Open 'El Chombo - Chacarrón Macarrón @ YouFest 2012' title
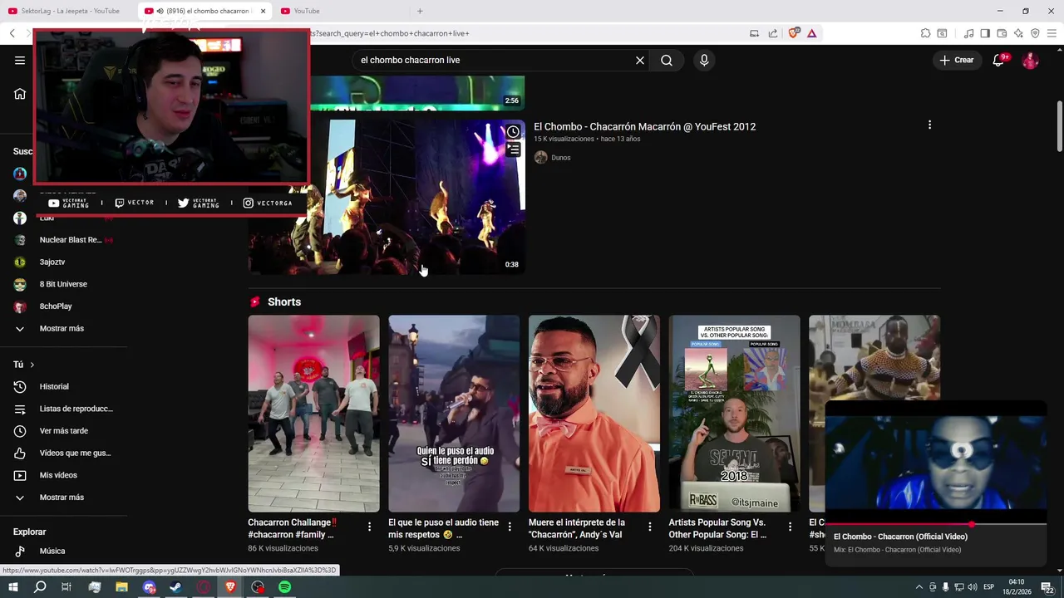The width and height of the screenshot is (1064, 598). click(644, 126)
